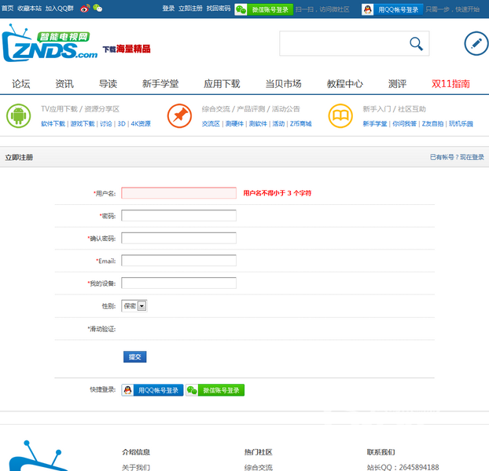Click the 现在登录 link
This screenshot has width=489, height=471.
(472, 158)
